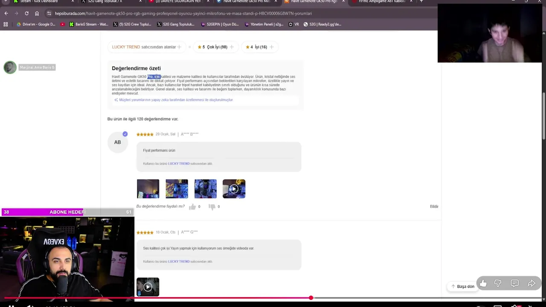Click the AB reviewer avatar
The image size is (546, 307).
[x=117, y=142]
